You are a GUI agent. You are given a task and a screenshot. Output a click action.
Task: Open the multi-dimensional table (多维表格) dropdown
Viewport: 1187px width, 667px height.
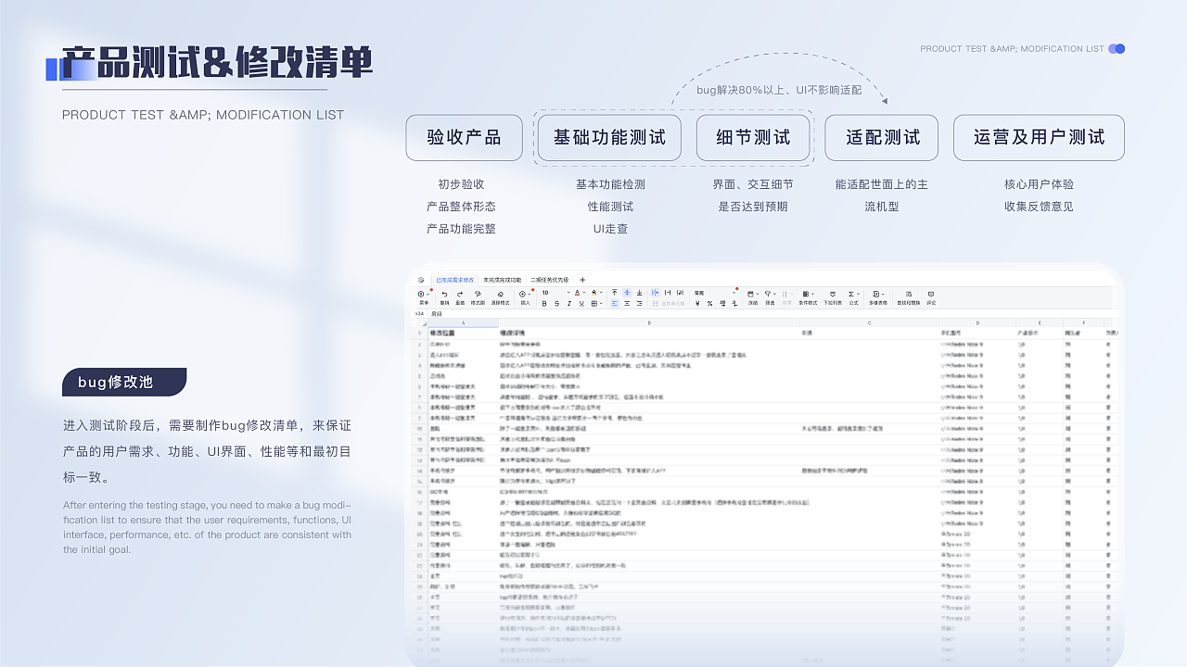878,297
